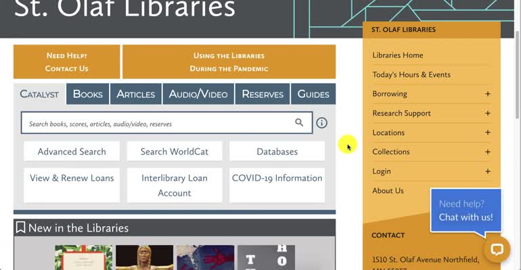The image size is (521, 270).
Task: Open the Audio/Video tab
Action: pos(198,94)
